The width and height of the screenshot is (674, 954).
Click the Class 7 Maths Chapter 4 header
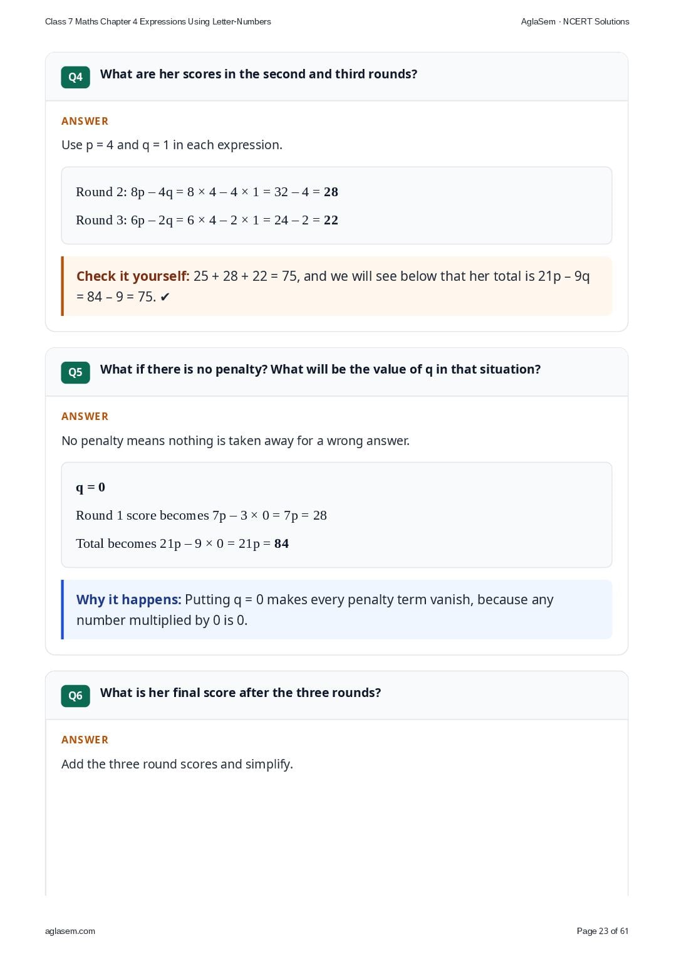coord(158,21)
